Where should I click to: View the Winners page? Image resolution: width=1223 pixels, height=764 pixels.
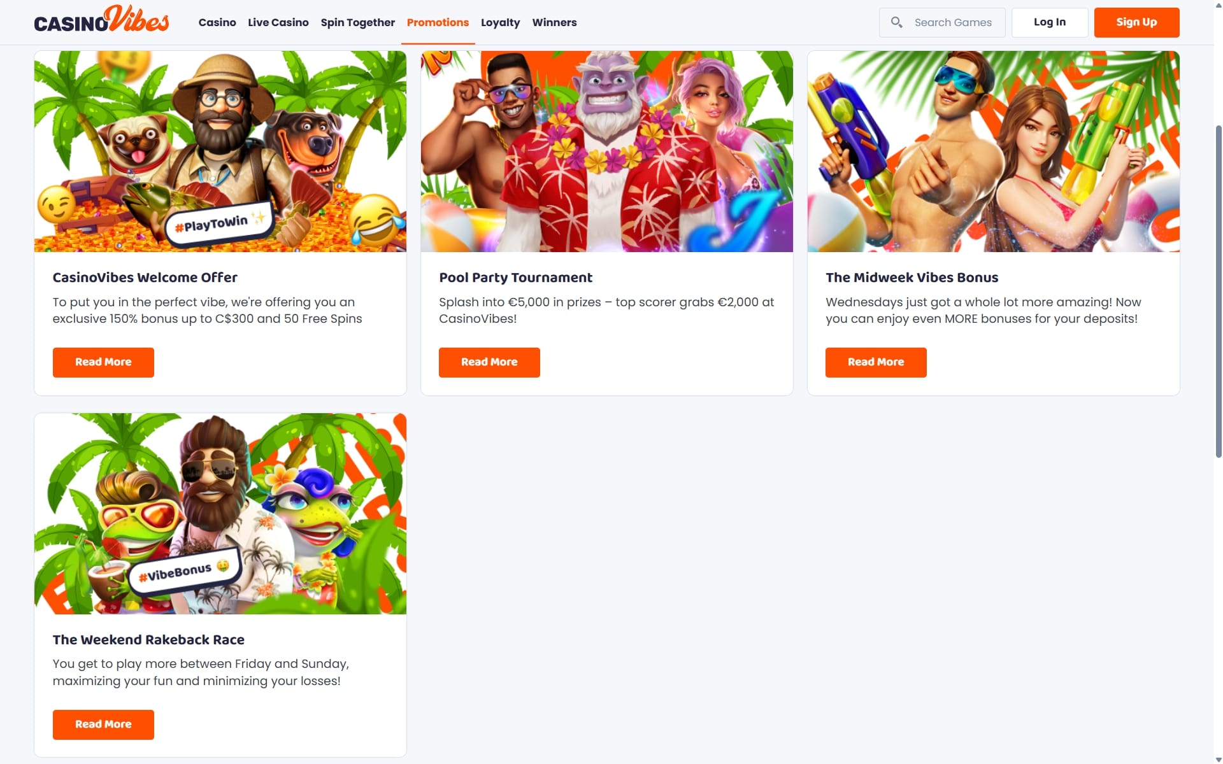(554, 22)
